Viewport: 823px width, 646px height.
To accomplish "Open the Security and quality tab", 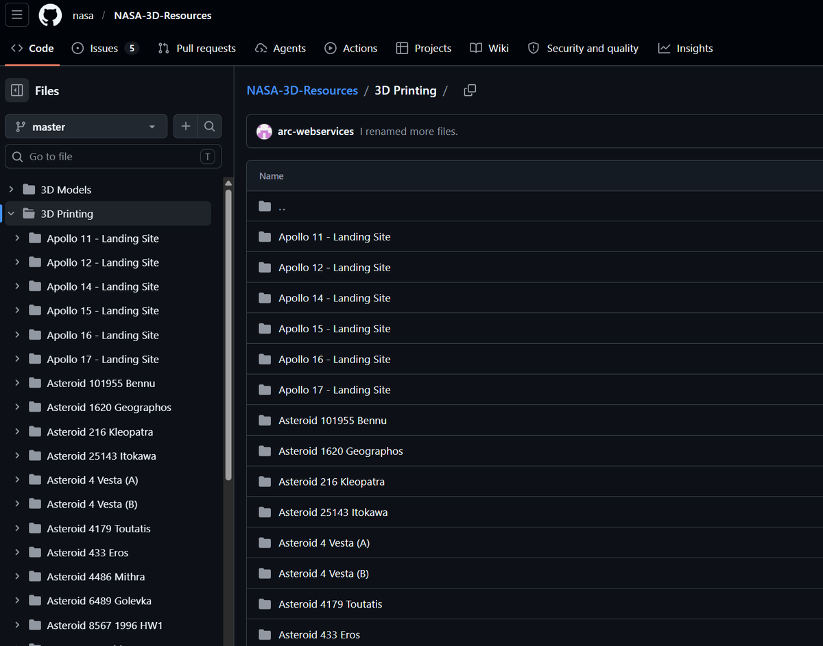I will click(x=583, y=49).
